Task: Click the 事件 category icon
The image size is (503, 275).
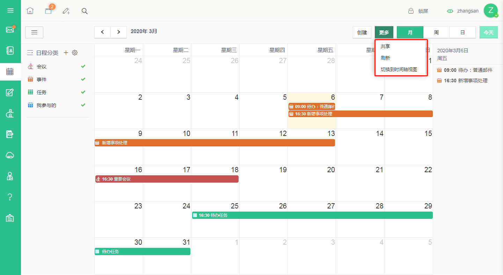Action: (x=30, y=79)
